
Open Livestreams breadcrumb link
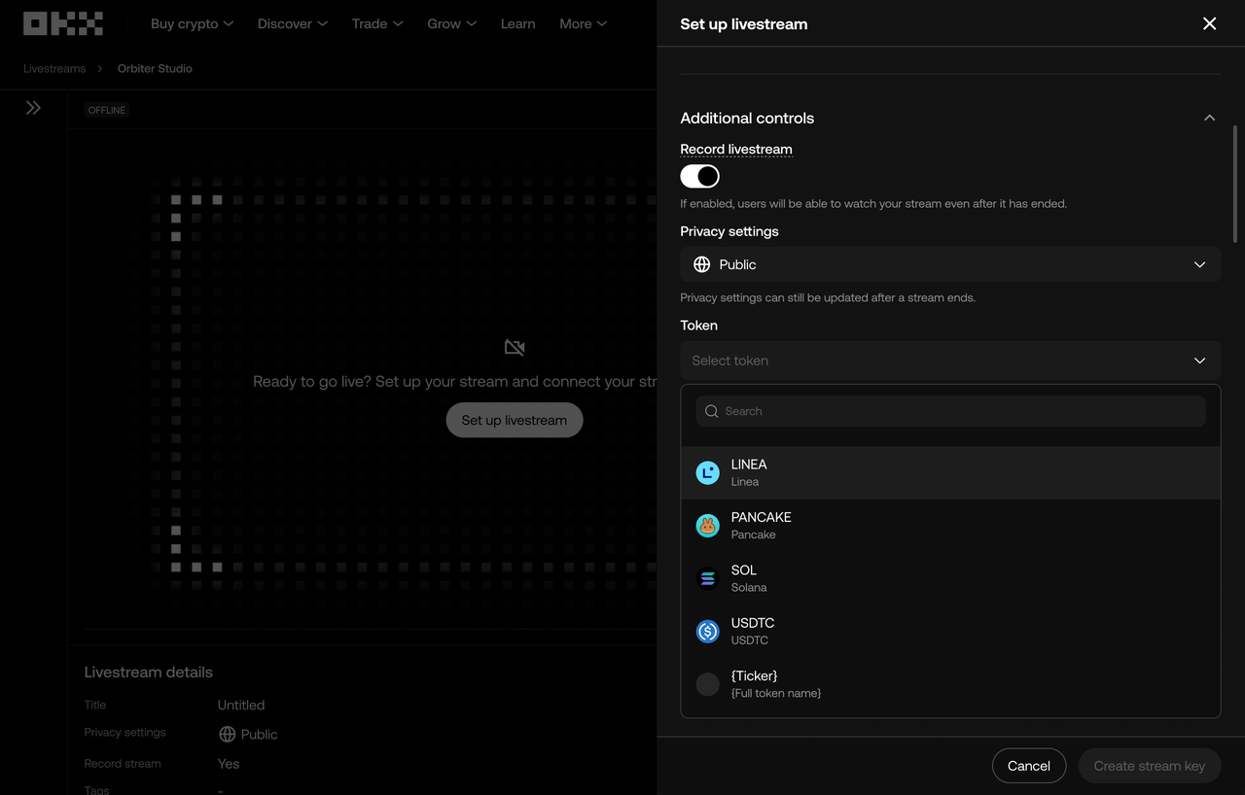click(x=54, y=68)
